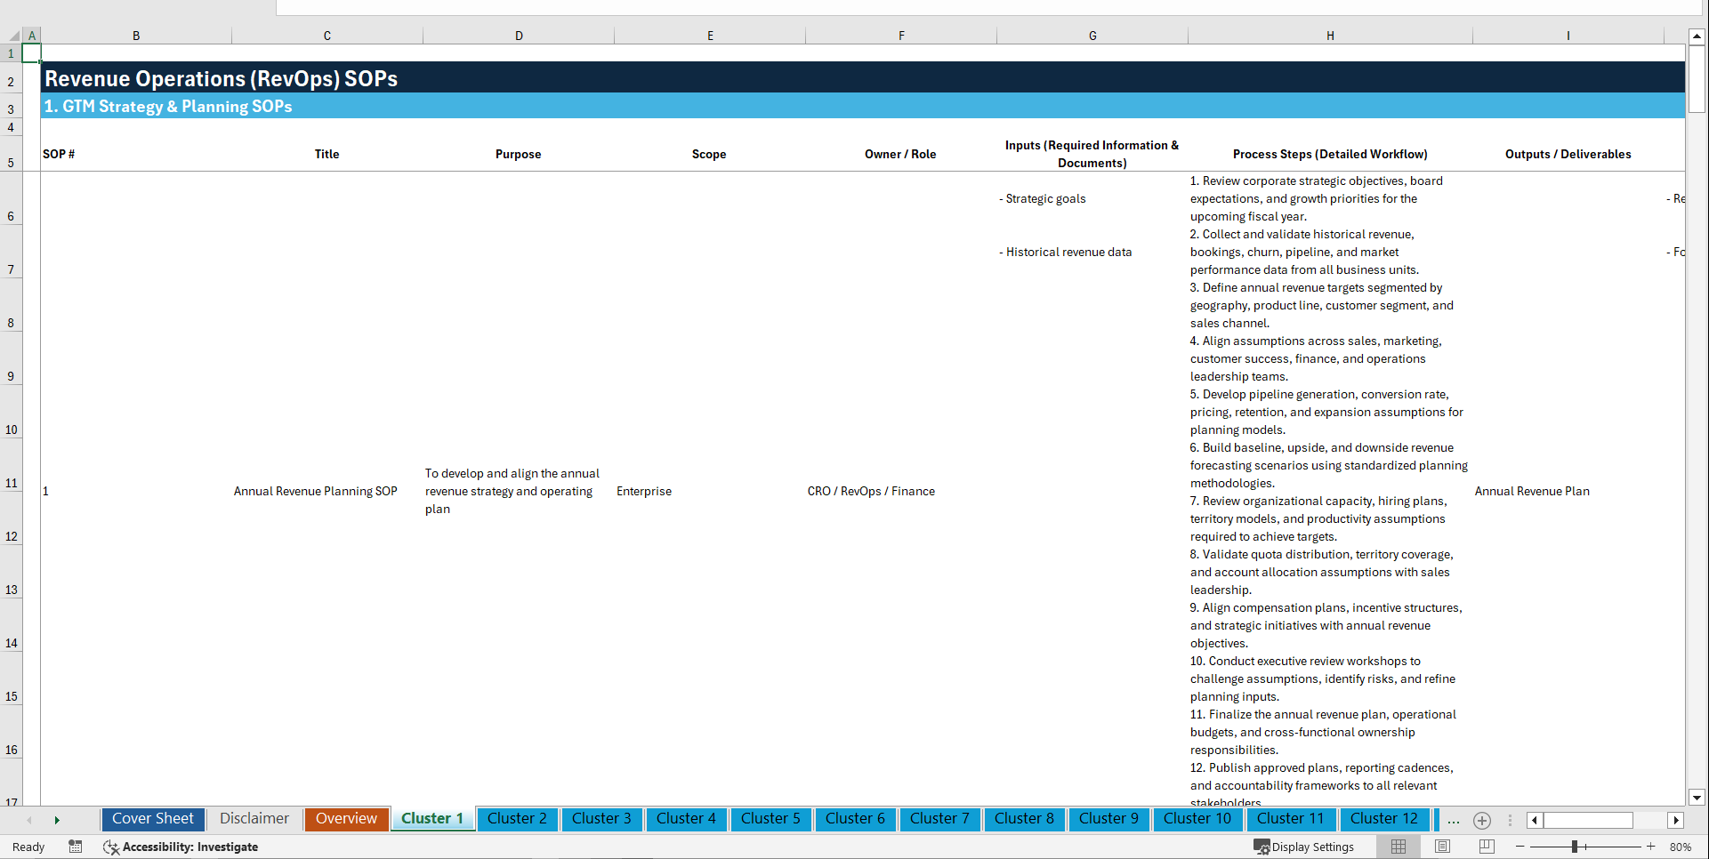
Task: Click vertical scrollbar down arrow
Action: click(x=1697, y=798)
